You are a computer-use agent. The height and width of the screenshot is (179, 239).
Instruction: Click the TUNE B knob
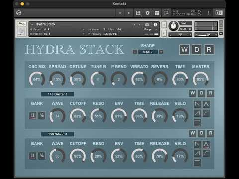point(98,79)
